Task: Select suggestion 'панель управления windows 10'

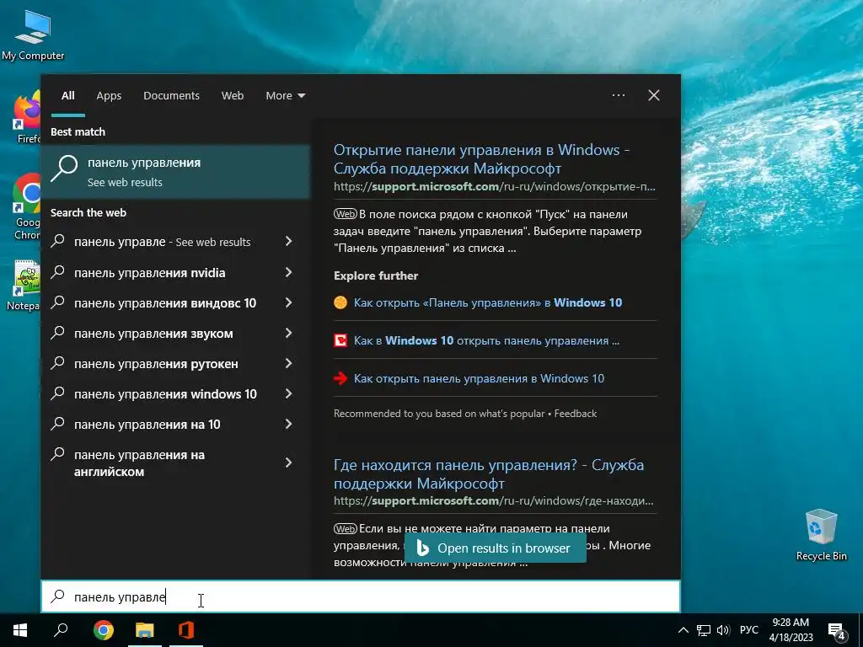Action: (x=166, y=394)
